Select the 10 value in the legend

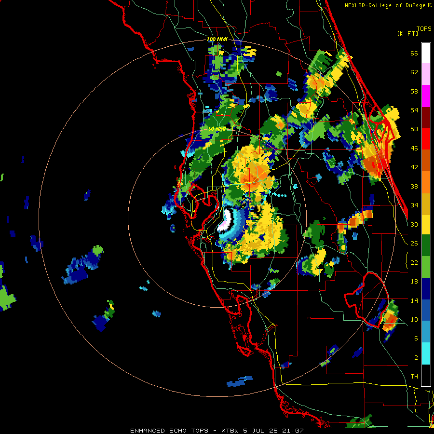pos(414,319)
